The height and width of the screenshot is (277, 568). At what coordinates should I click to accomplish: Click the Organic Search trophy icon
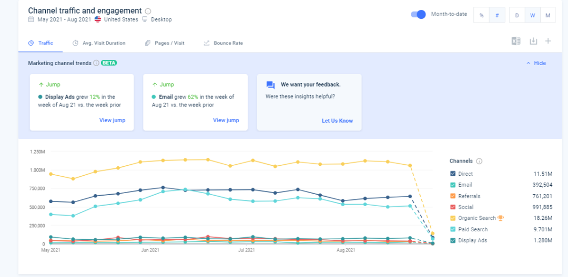(501, 218)
